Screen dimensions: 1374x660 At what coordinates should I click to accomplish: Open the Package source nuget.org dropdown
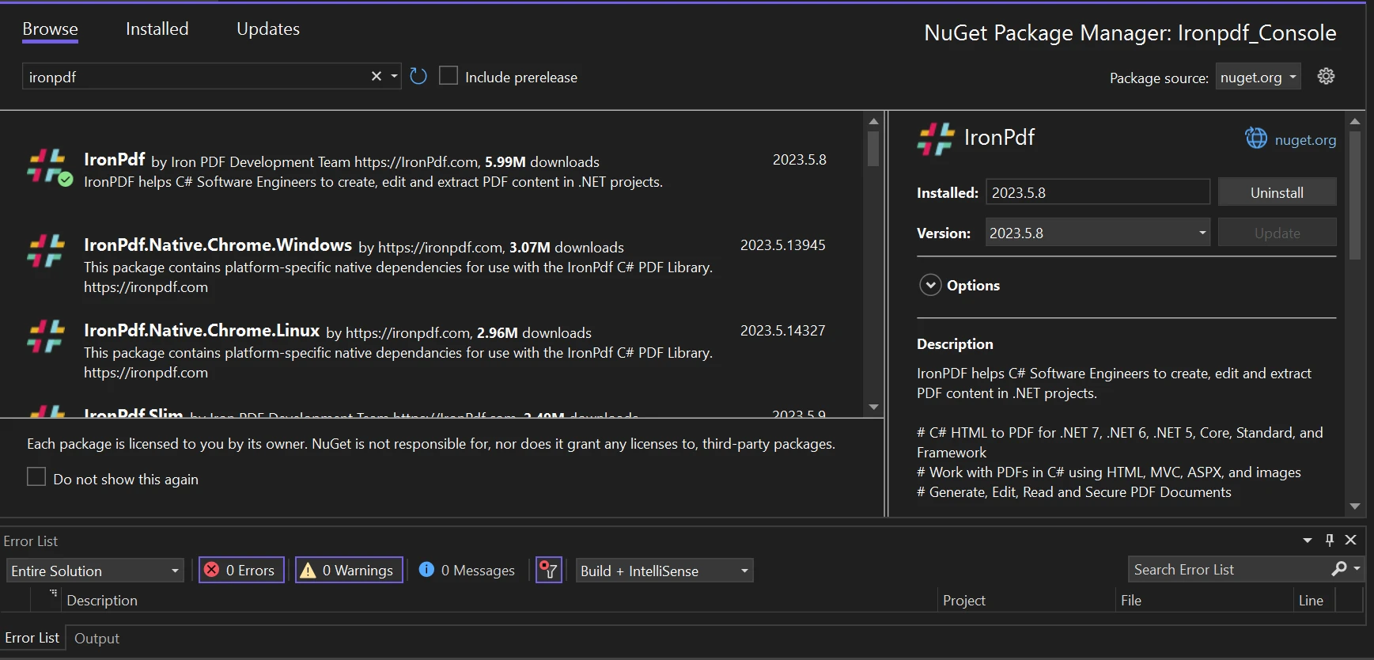pos(1258,77)
